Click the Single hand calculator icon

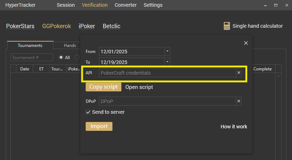pyautogui.click(x=226, y=26)
